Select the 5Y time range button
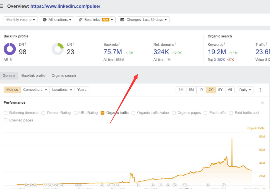The width and height of the screenshot is (270, 189). (x=220, y=90)
